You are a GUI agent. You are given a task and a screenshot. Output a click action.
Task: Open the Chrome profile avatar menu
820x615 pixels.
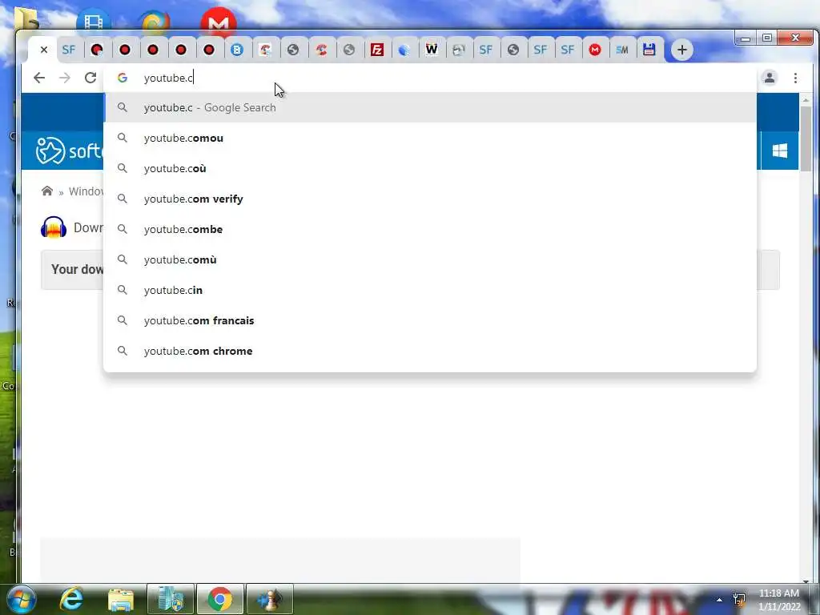770,78
